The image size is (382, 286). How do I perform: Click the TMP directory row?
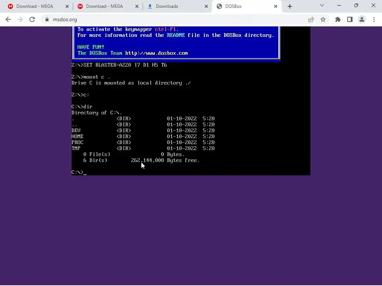click(x=143, y=149)
